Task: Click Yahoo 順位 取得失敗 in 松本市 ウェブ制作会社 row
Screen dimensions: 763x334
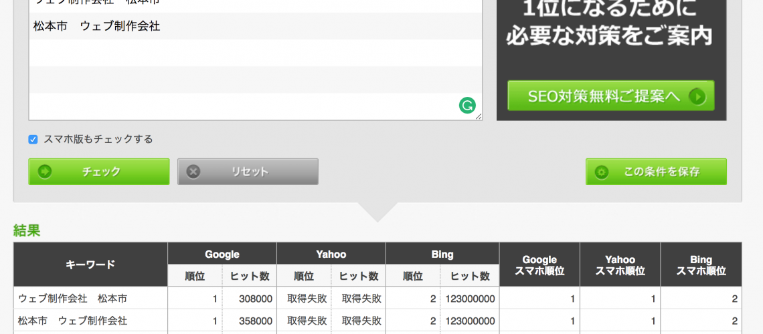Action: (307, 321)
